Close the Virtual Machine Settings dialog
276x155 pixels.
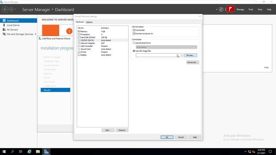click(200, 16)
